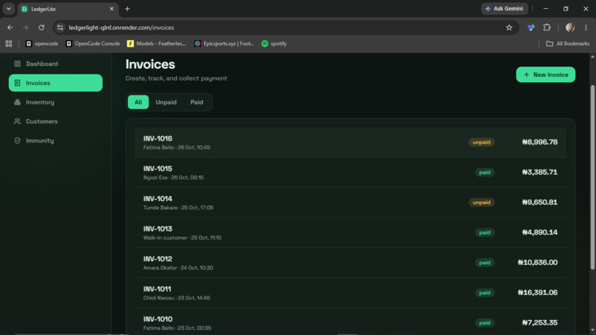This screenshot has width=596, height=335.
Task: View site information icon in address bar
Action: point(60,27)
